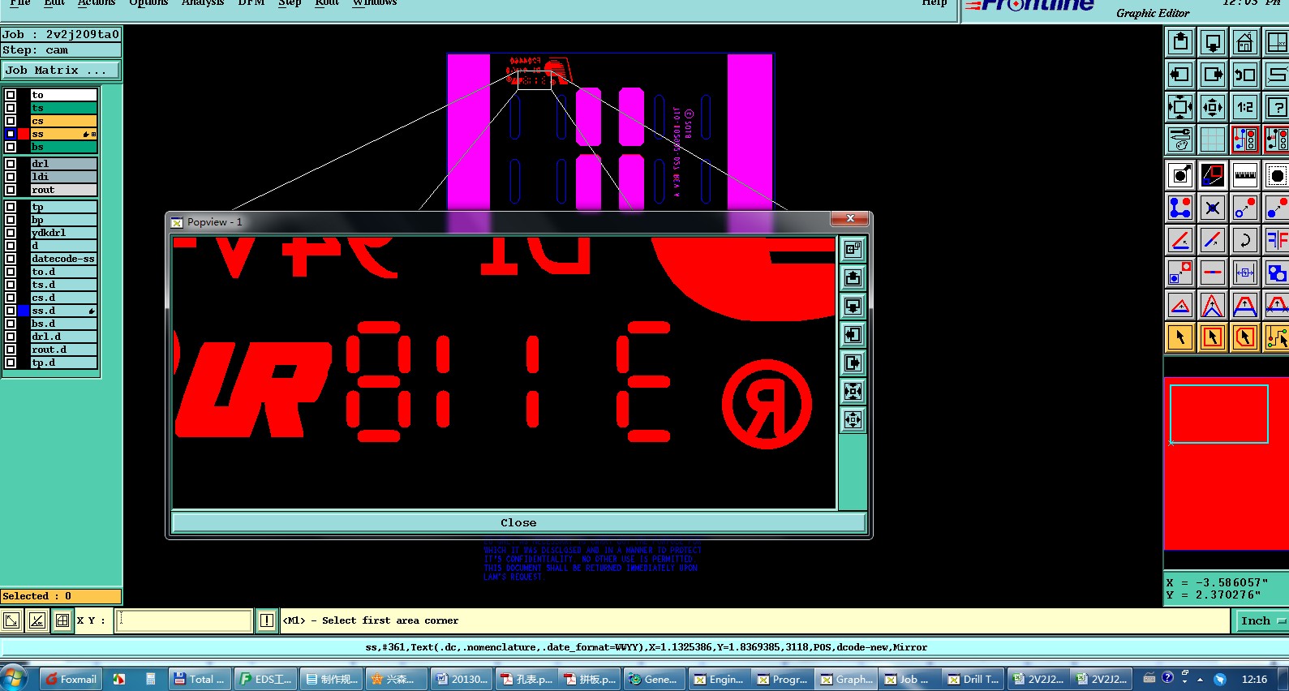Select the ldi layer name
1289x691 pixels.
(x=64, y=177)
